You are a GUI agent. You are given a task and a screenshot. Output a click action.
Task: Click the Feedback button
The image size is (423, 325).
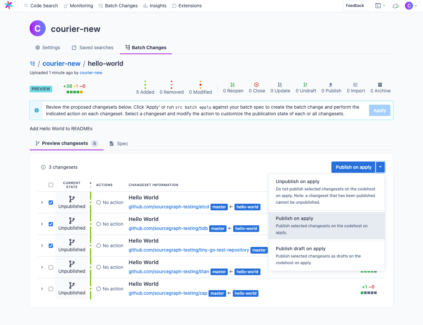pyautogui.click(x=355, y=6)
